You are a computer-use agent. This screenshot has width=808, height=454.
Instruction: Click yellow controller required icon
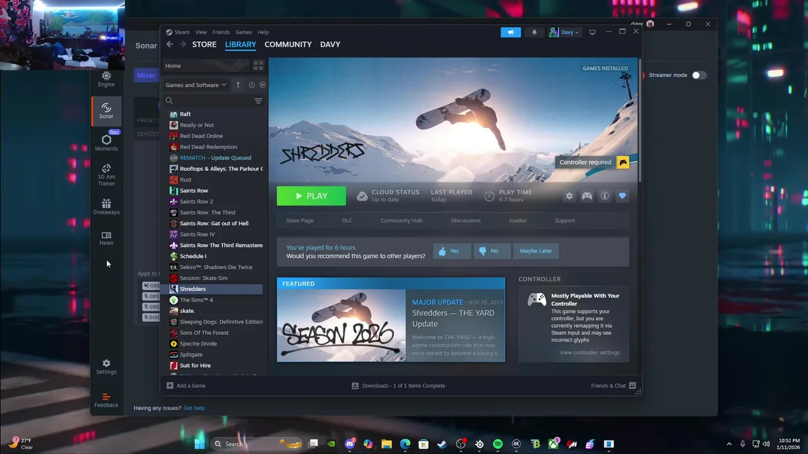[x=623, y=162]
